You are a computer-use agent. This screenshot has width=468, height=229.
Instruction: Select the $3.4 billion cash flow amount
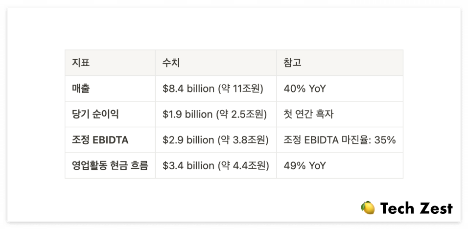click(188, 165)
